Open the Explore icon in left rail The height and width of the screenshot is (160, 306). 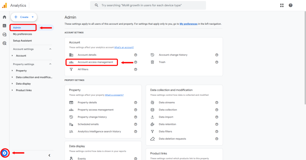[x=4, y=35]
